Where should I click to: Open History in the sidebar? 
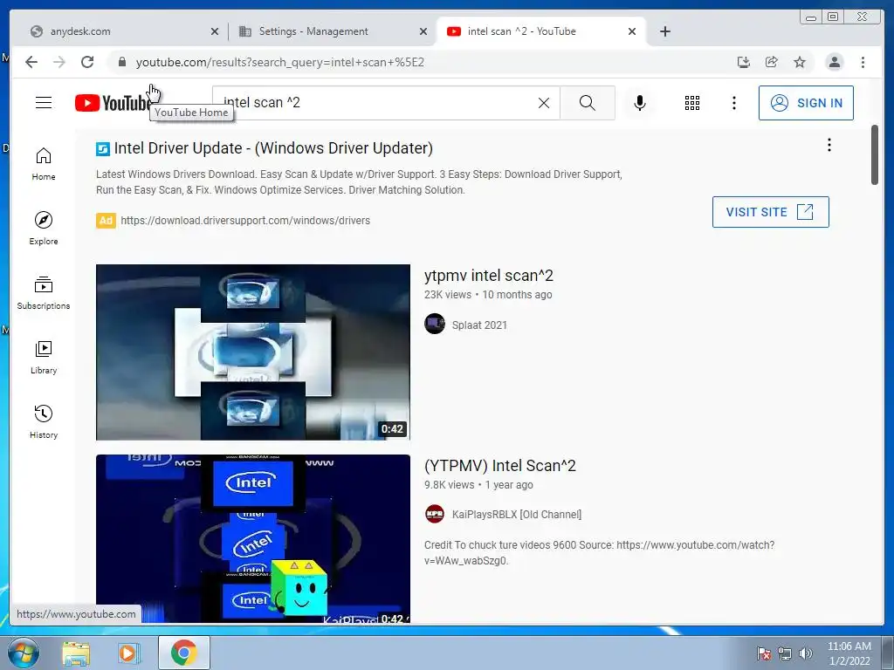coord(44,422)
